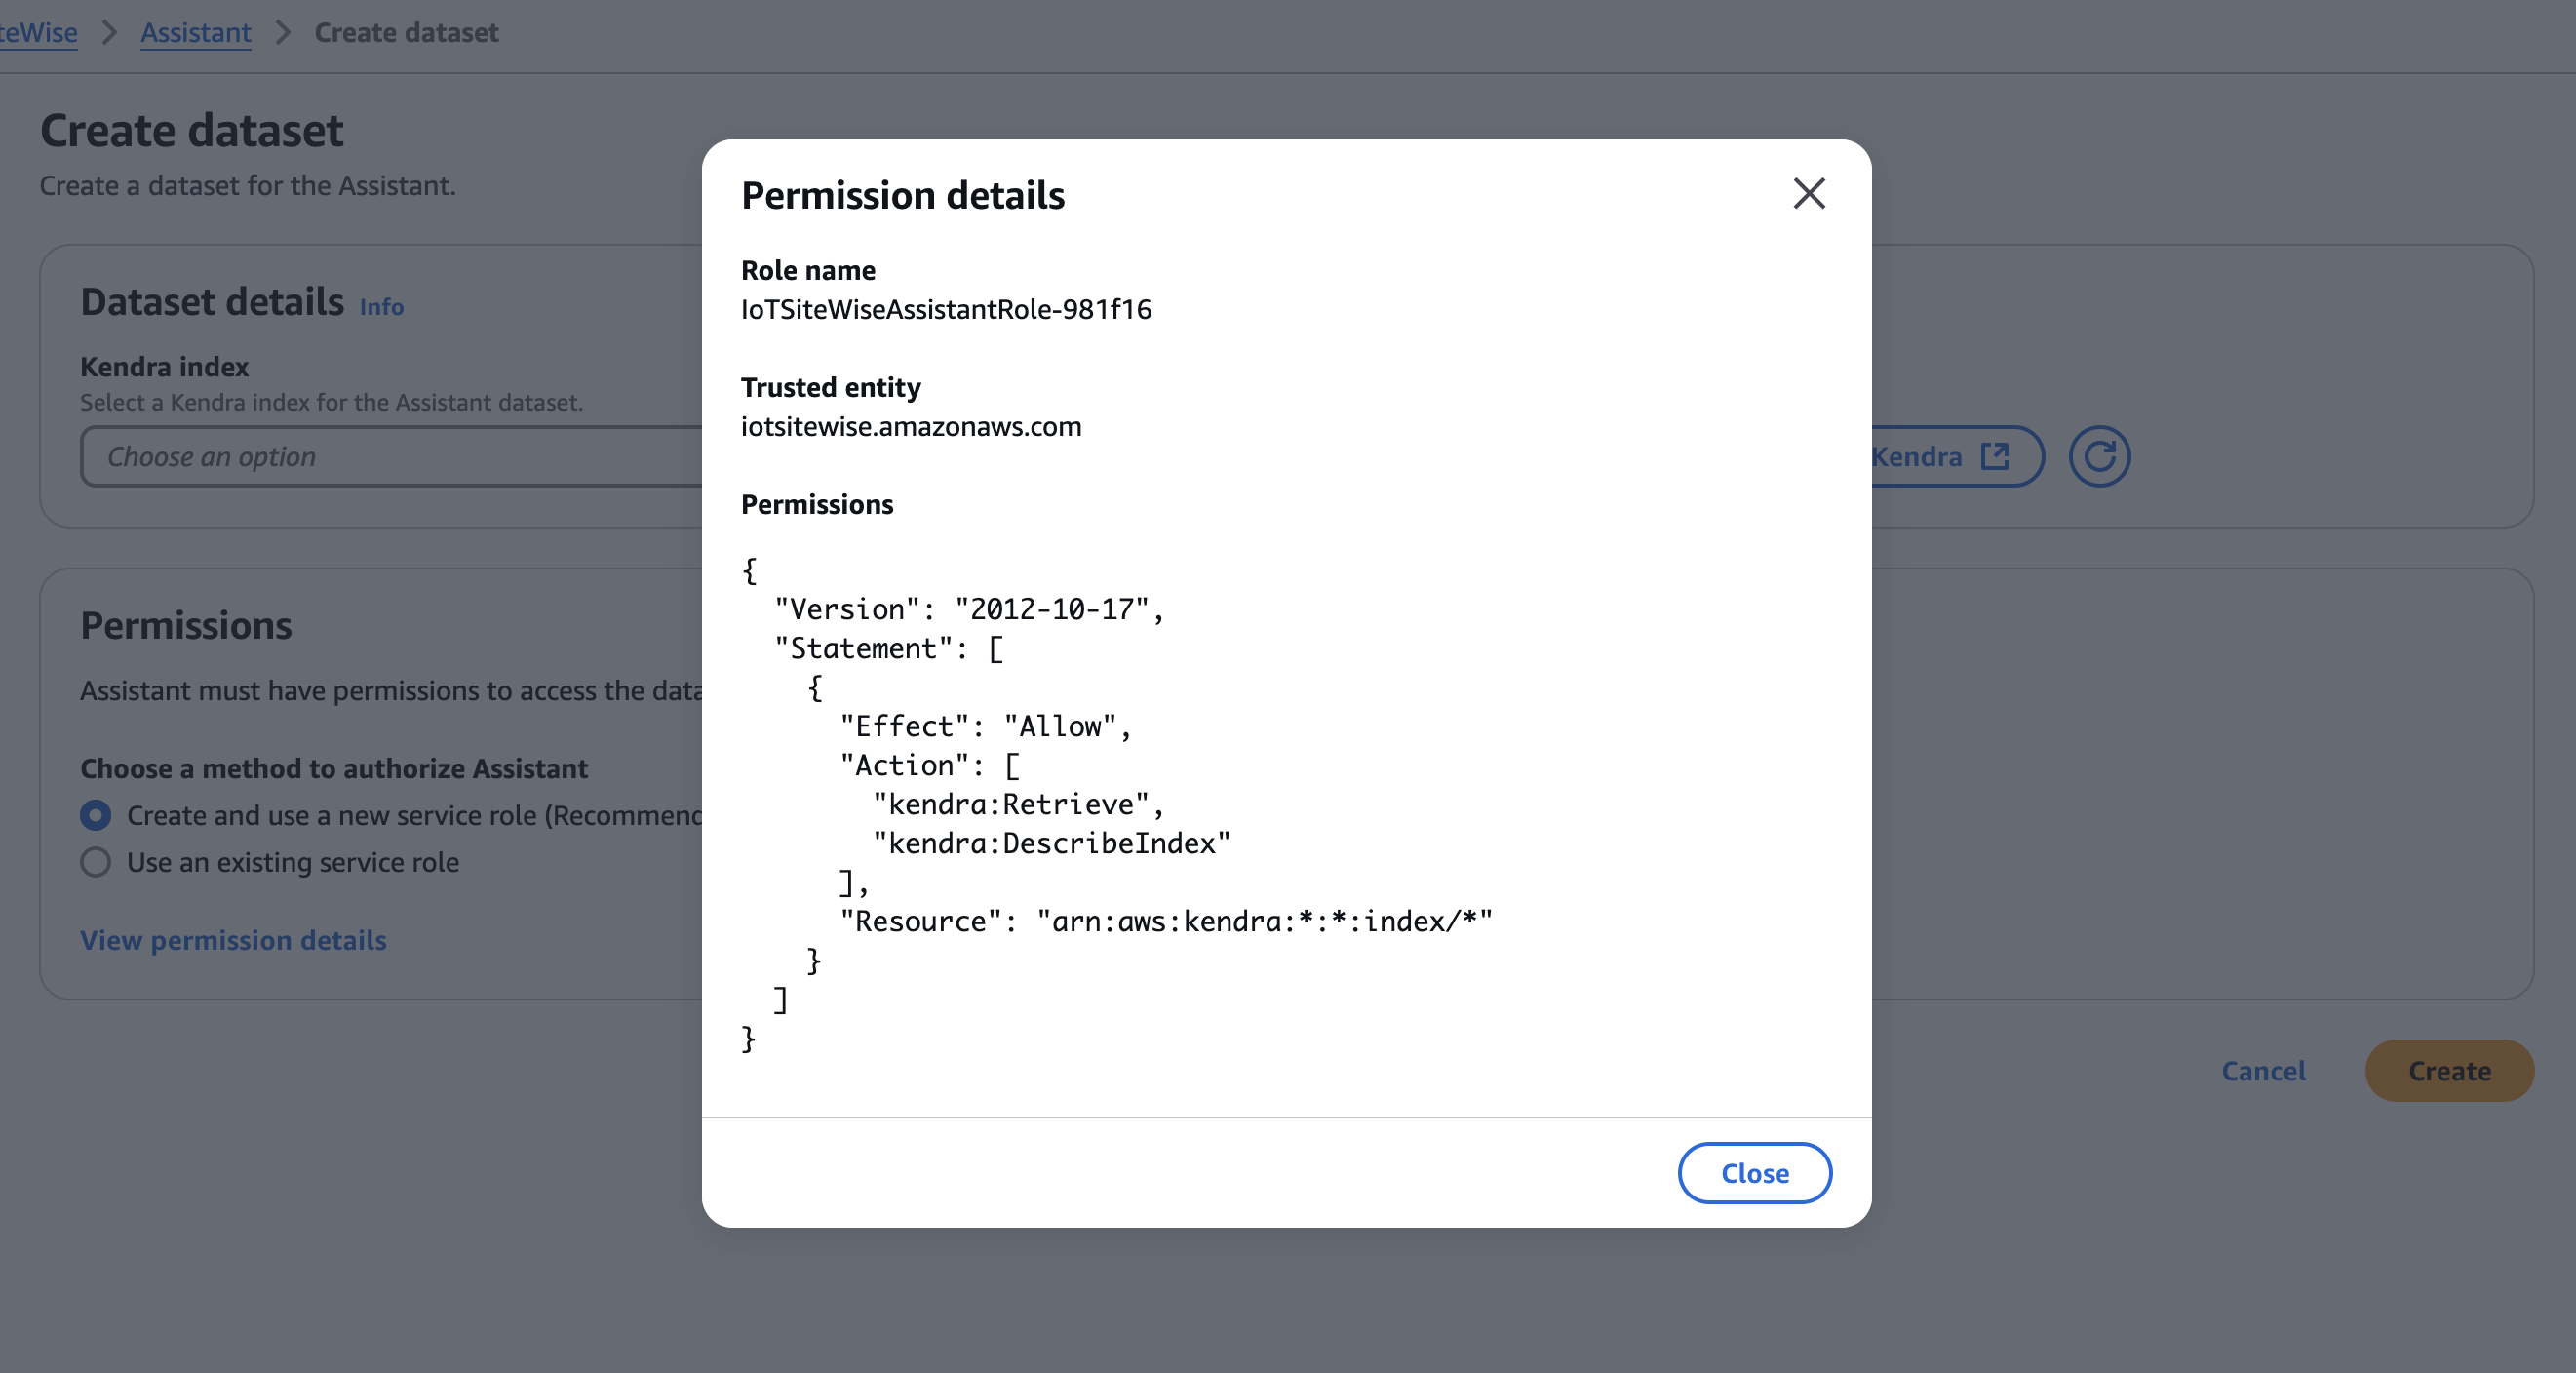This screenshot has width=2576, height=1373.
Task: Click the Cancel button
Action: click(2264, 1071)
